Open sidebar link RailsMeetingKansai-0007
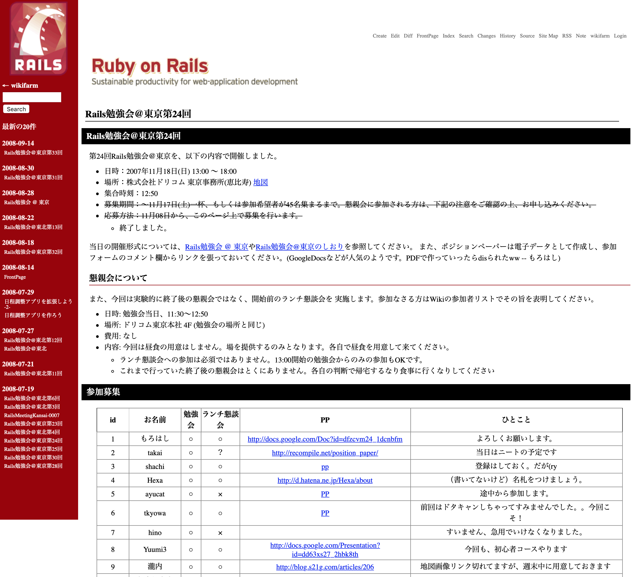The image size is (637, 577). 32,415
